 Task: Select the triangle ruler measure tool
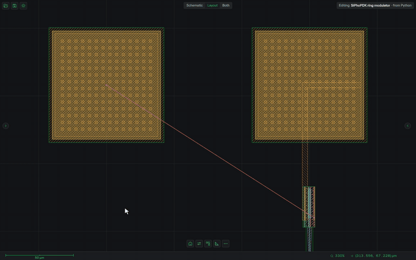[217, 243]
